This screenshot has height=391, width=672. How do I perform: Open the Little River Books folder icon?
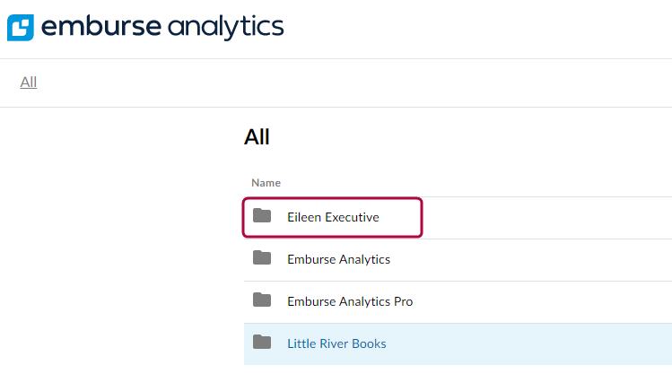click(x=262, y=342)
